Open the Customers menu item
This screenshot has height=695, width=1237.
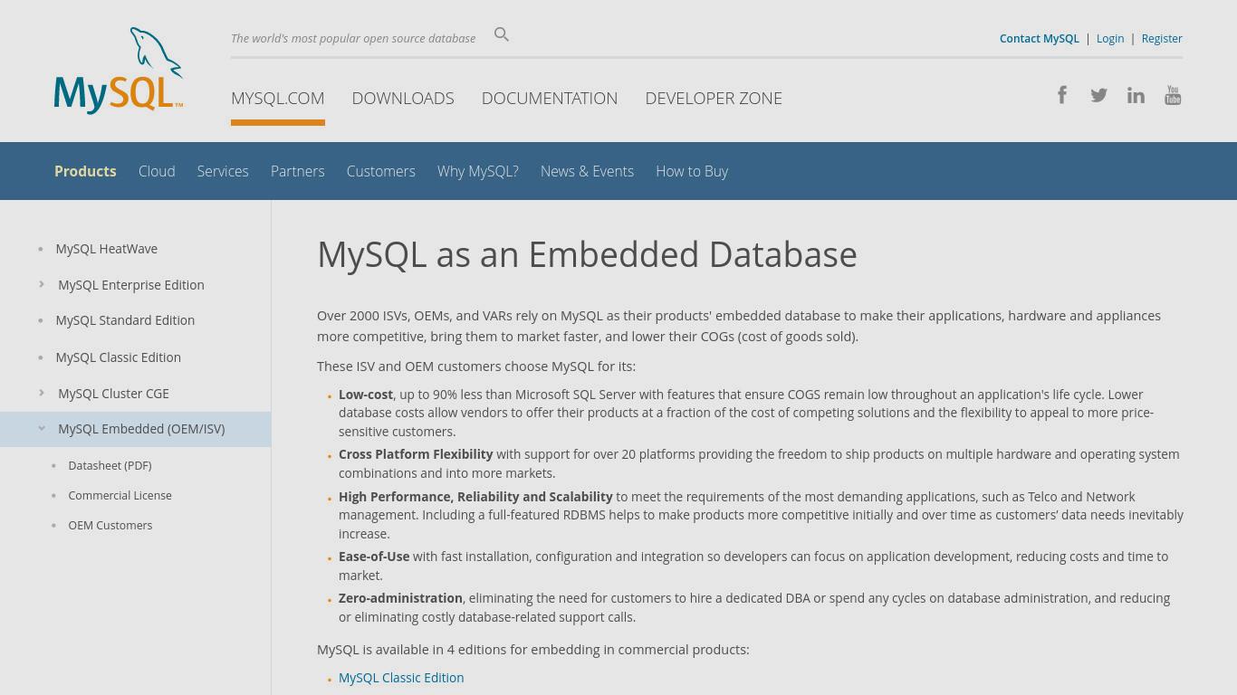[x=381, y=171]
